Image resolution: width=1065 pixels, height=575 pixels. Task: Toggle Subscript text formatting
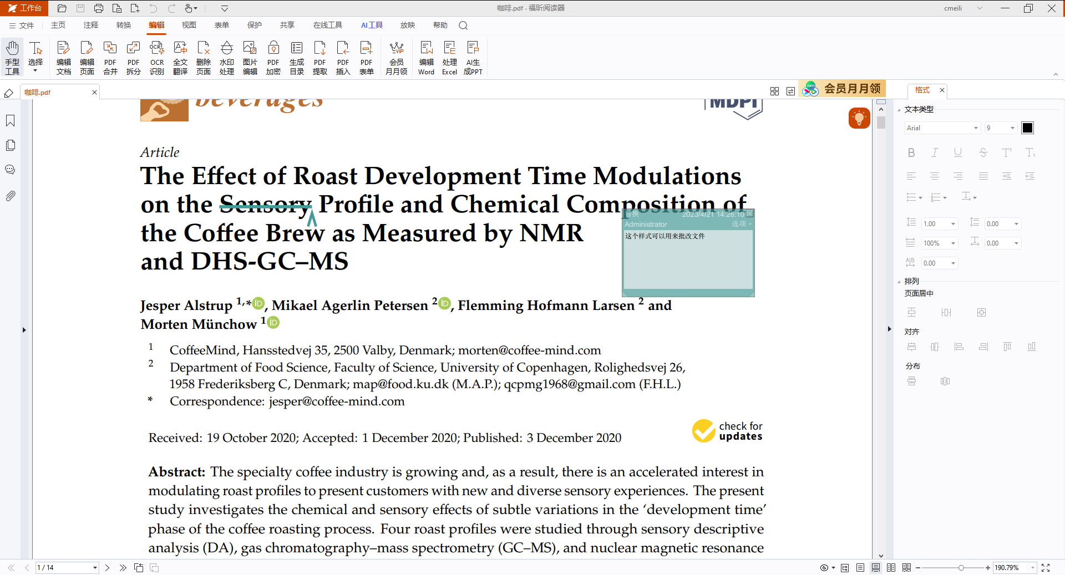pyautogui.click(x=1030, y=152)
